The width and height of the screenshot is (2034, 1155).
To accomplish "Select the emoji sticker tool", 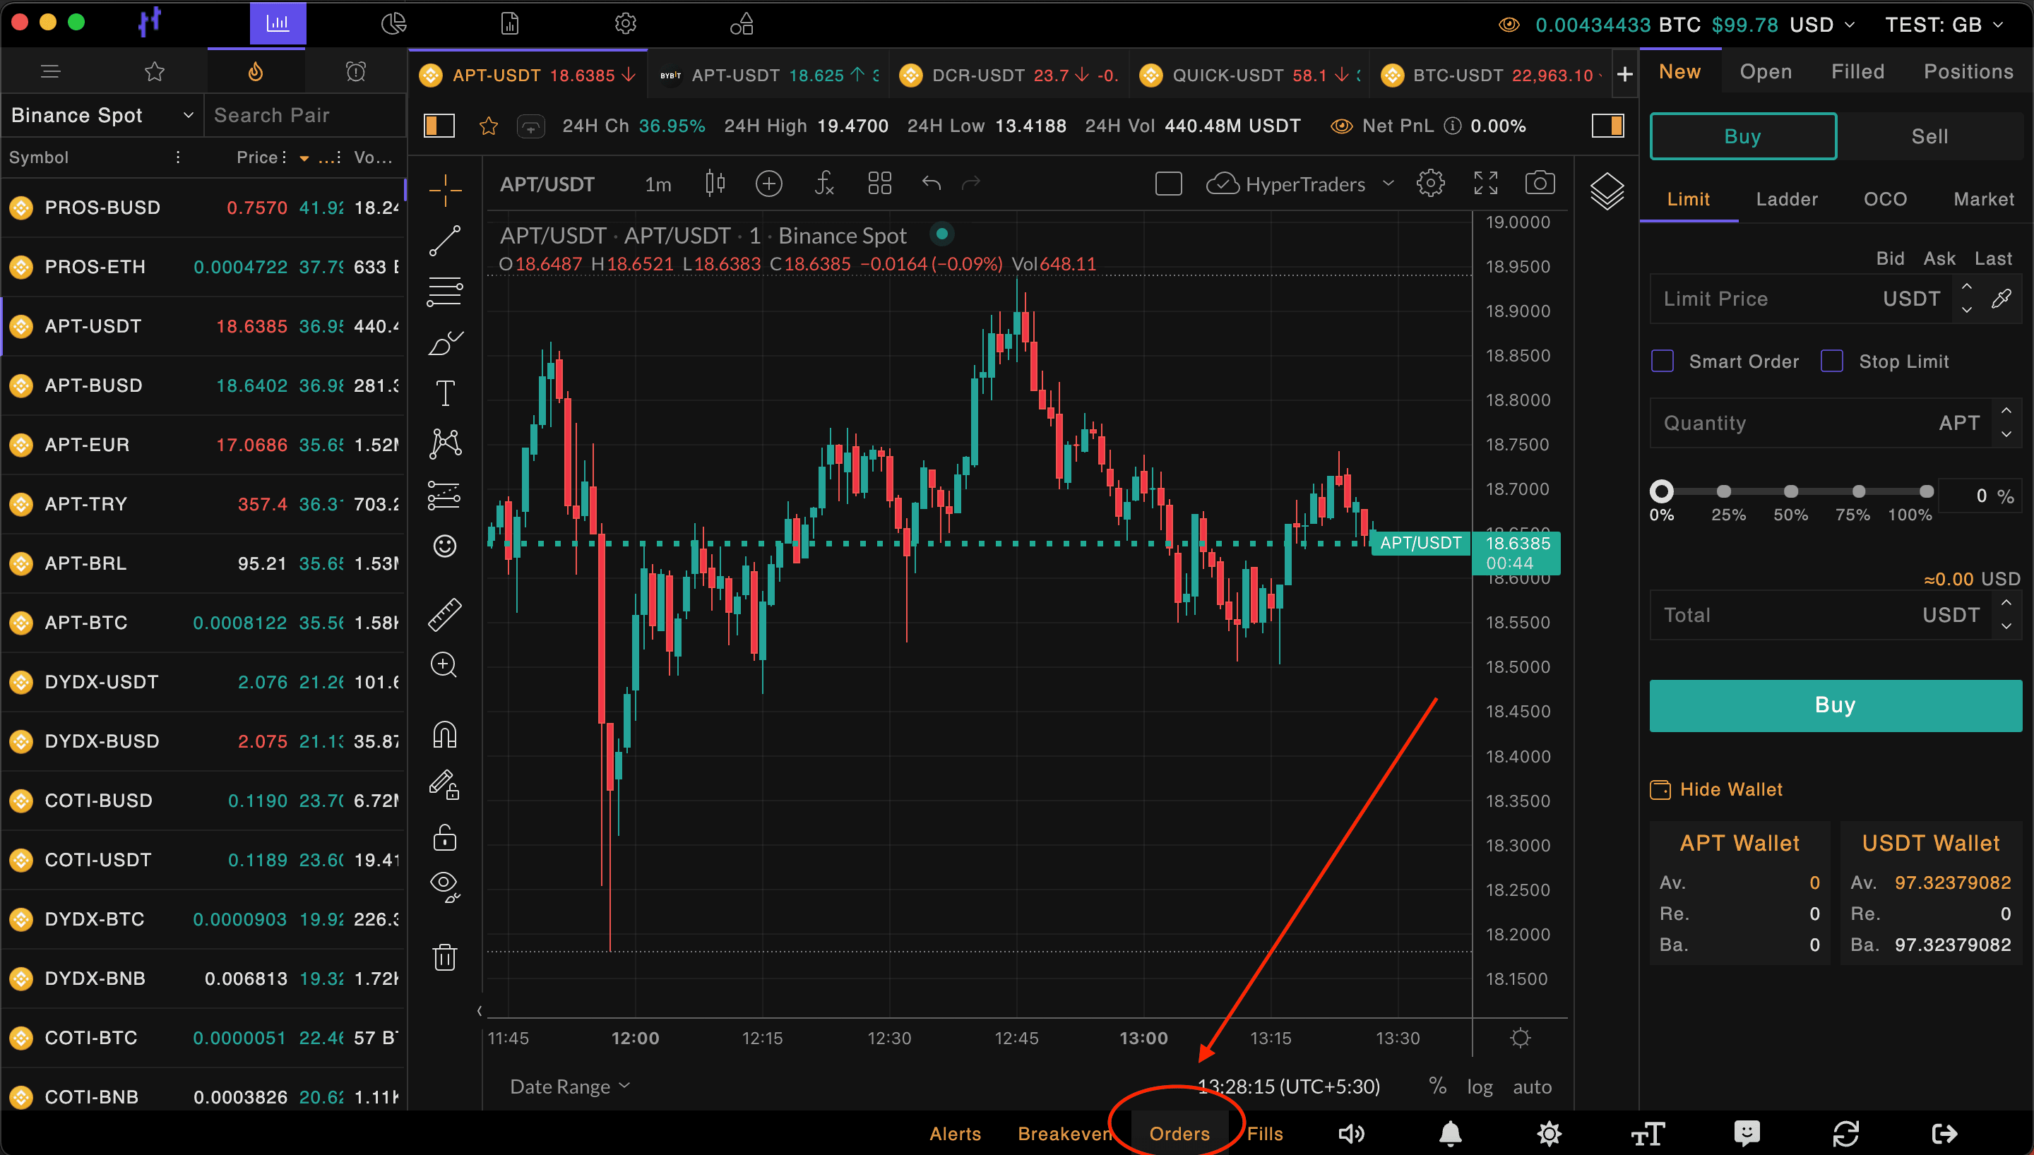I will pos(445,546).
